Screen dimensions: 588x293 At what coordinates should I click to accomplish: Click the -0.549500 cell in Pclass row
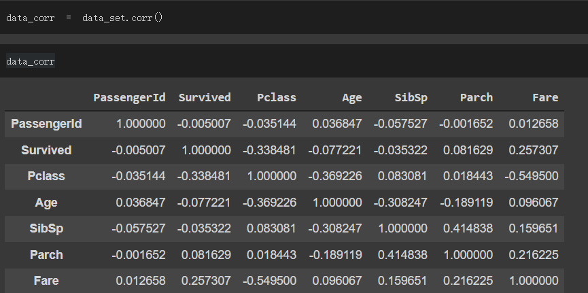coord(532,176)
